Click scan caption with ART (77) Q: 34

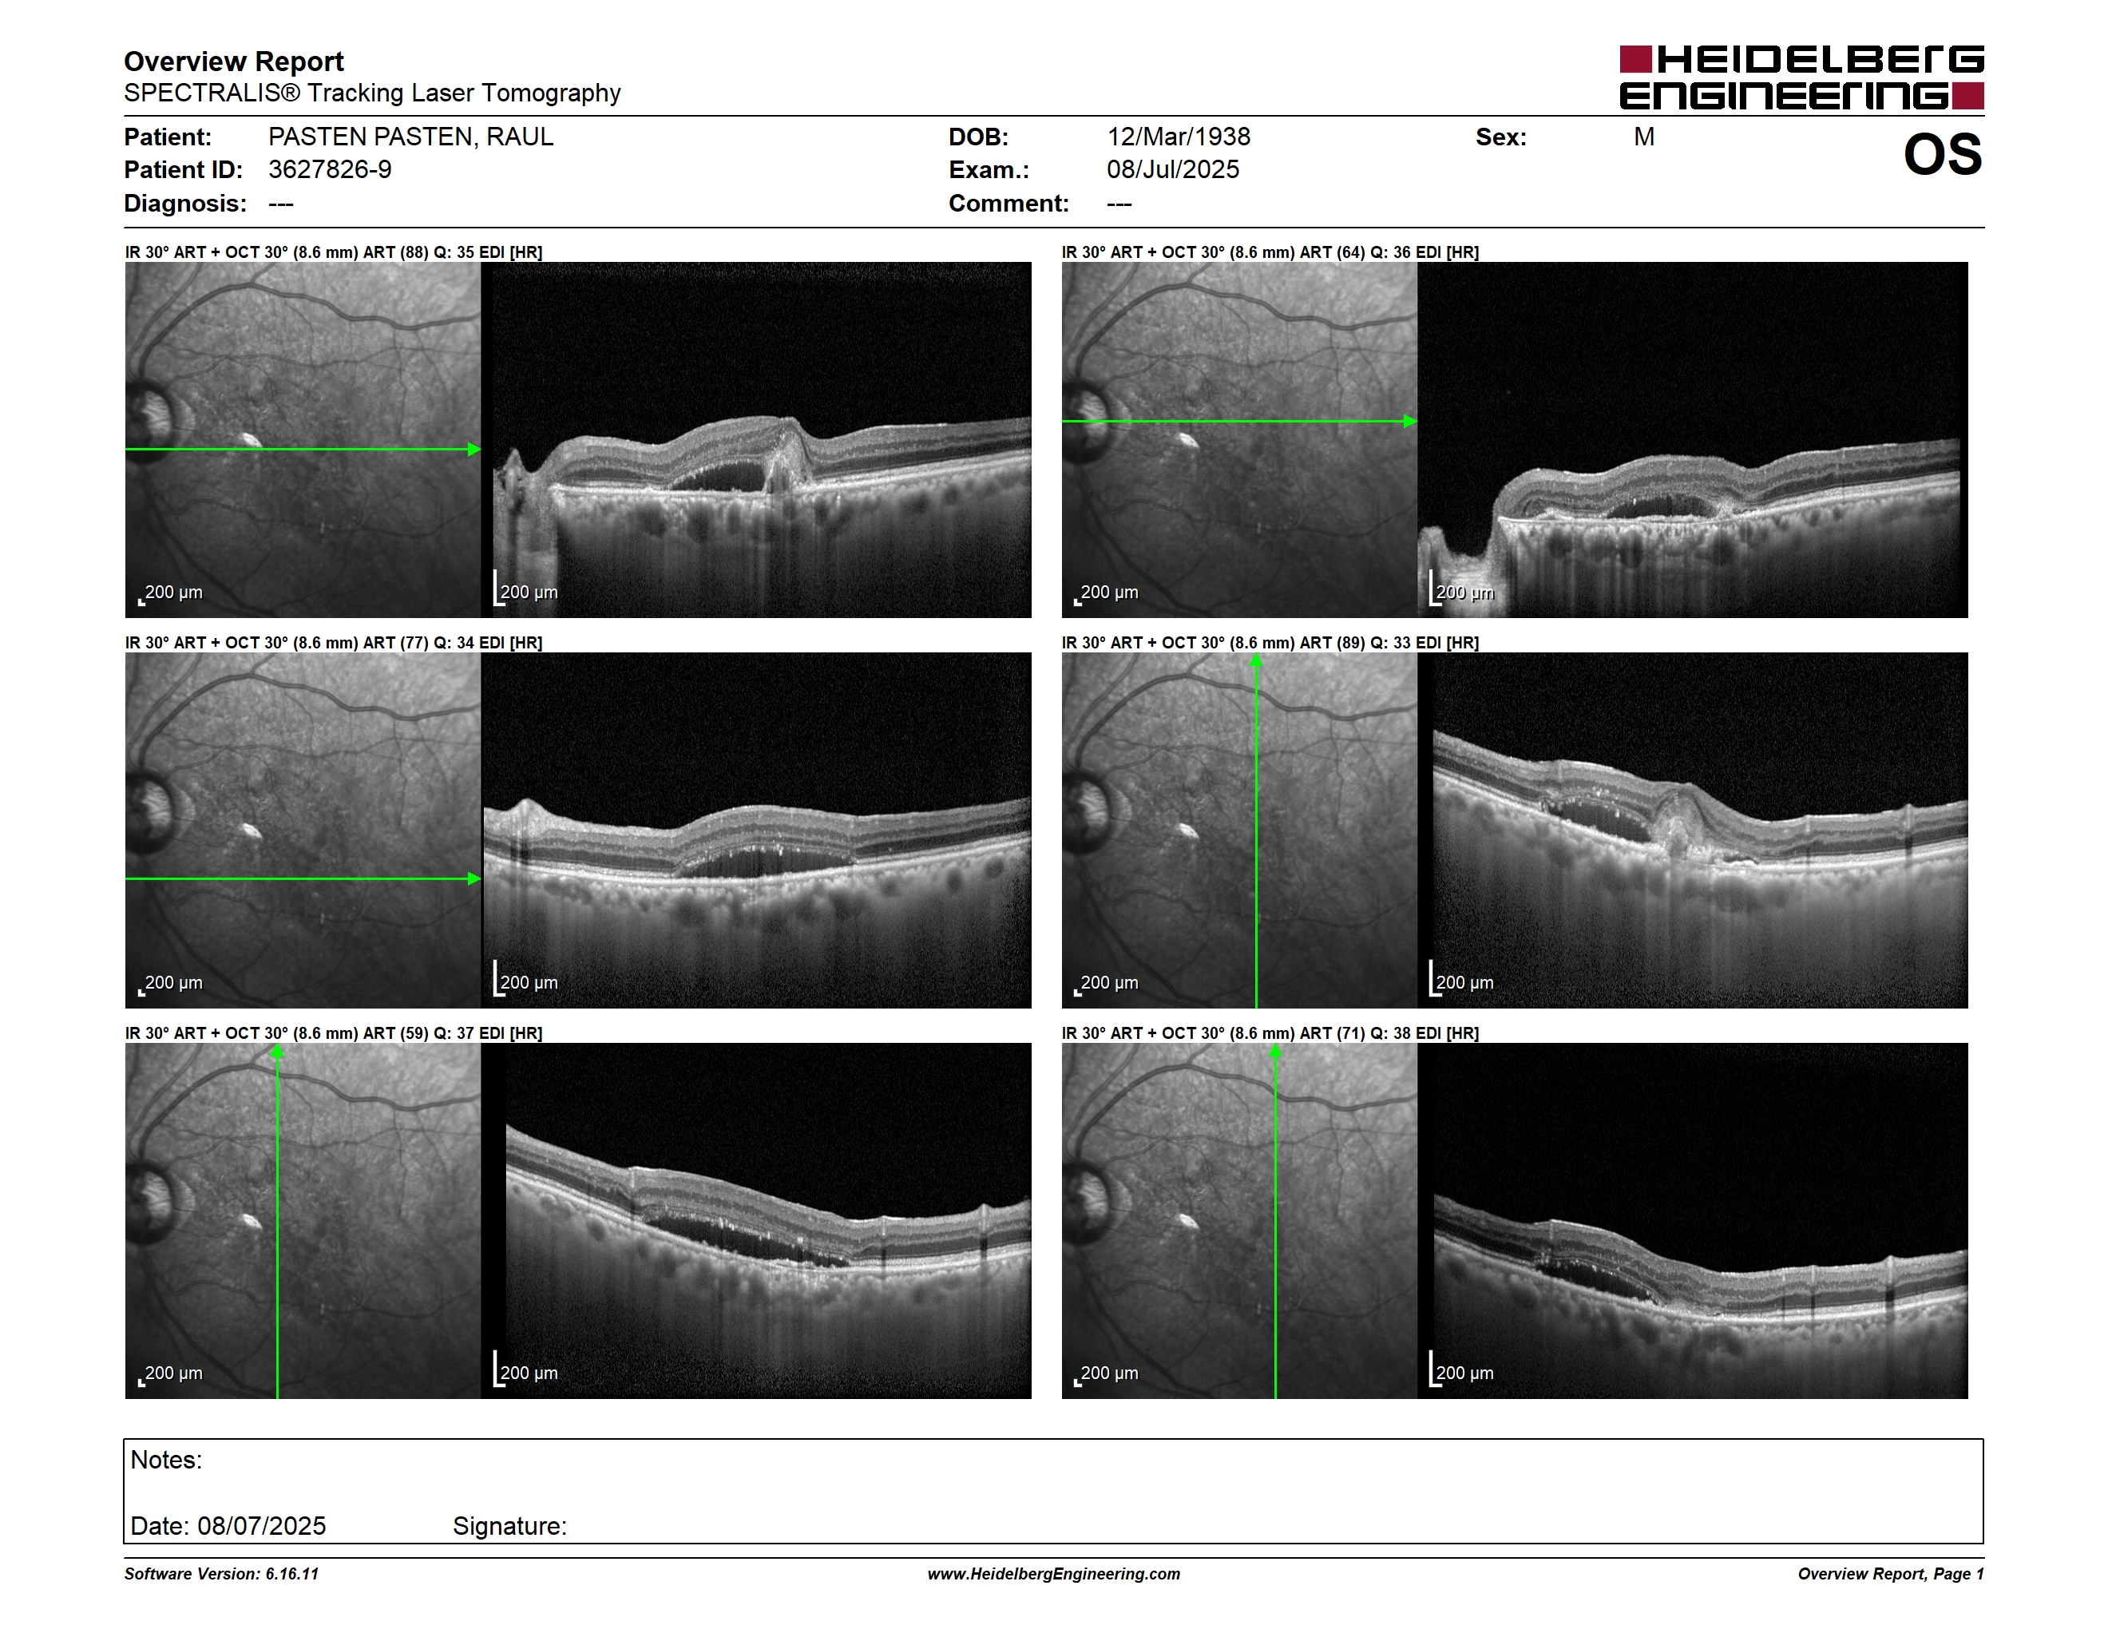(x=334, y=643)
